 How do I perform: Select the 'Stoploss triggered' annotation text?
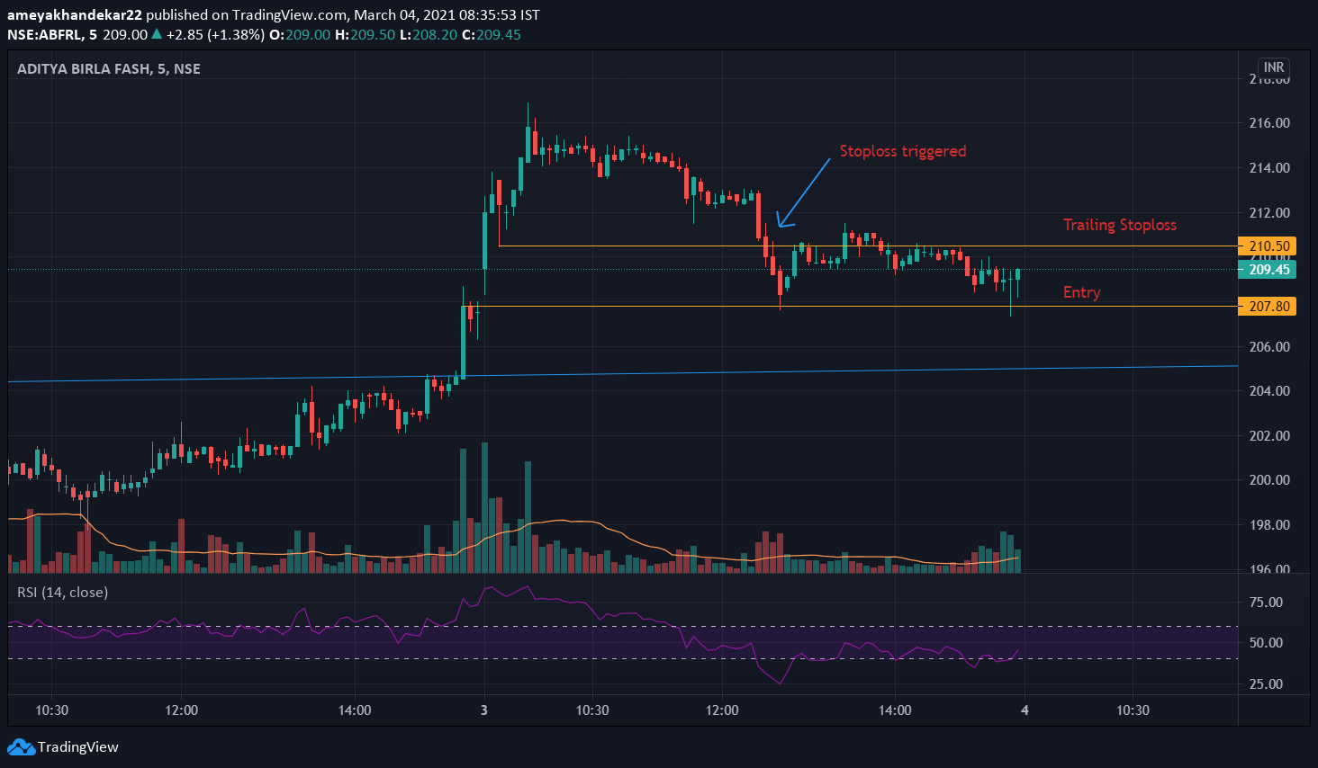tap(903, 151)
